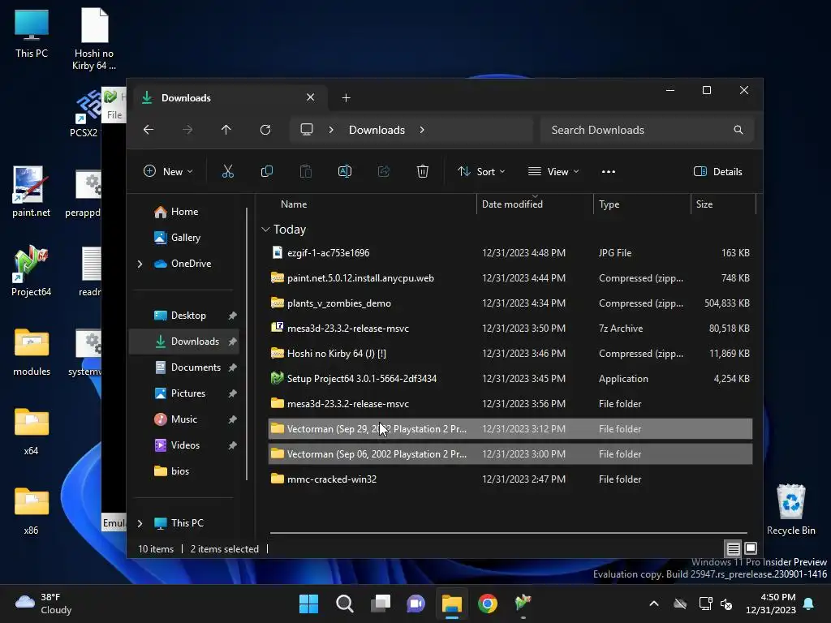Go up one folder level arrow
The image size is (831, 623).
(226, 130)
